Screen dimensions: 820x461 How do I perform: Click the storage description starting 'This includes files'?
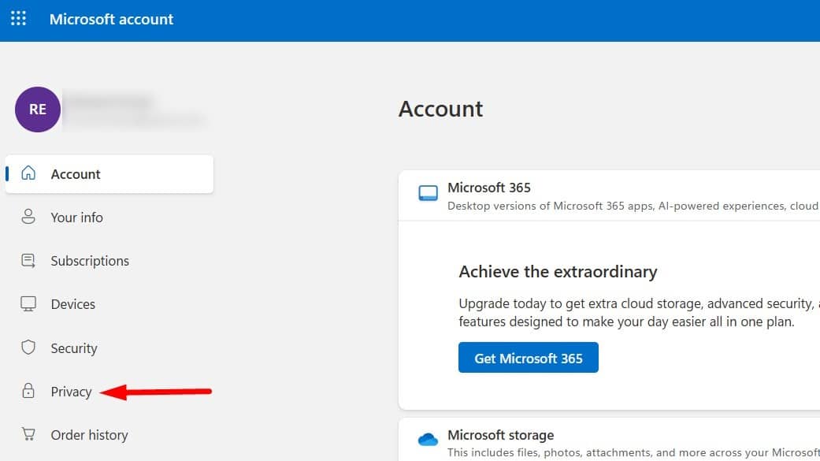click(634, 452)
